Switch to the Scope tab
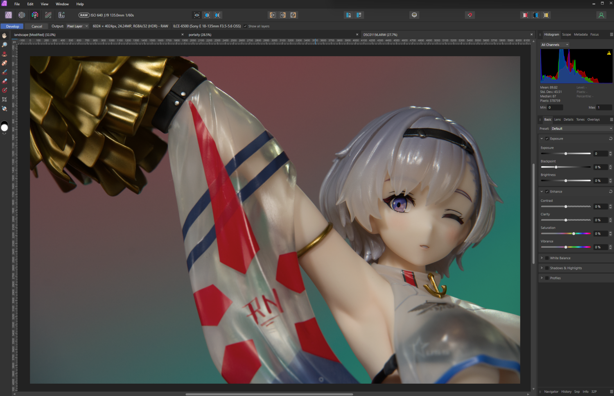 pos(567,34)
